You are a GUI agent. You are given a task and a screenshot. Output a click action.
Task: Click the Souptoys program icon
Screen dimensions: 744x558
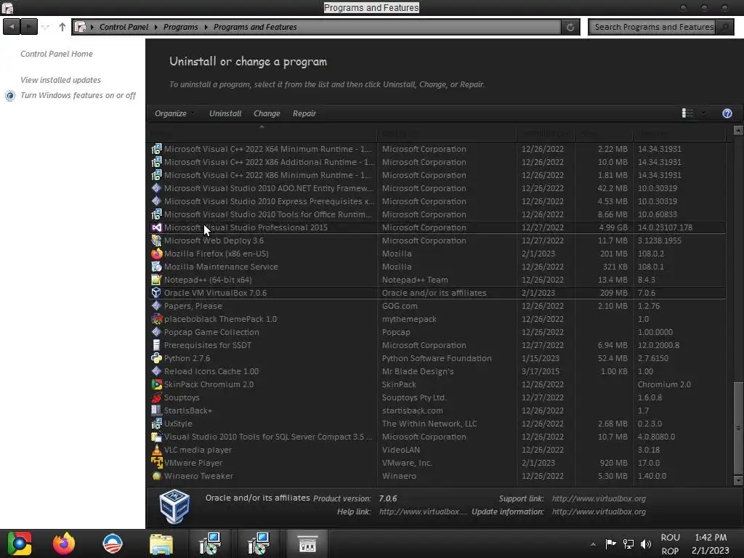[156, 397]
